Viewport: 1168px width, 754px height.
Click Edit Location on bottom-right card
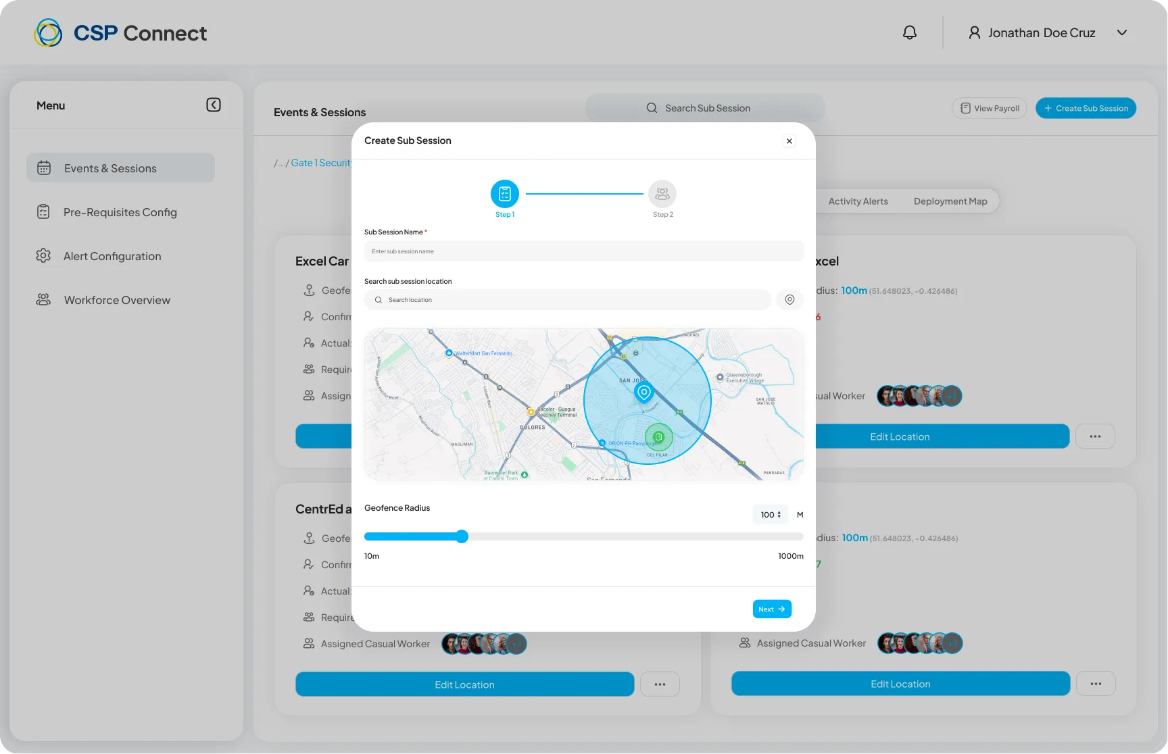coord(900,684)
